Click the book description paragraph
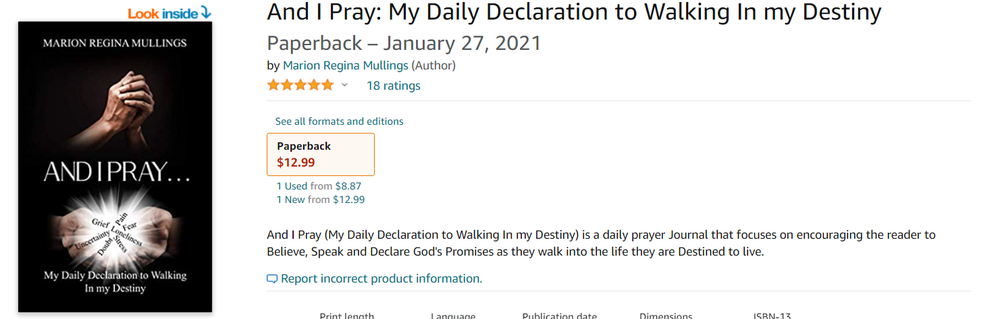This screenshot has height=319, width=996. click(x=601, y=243)
